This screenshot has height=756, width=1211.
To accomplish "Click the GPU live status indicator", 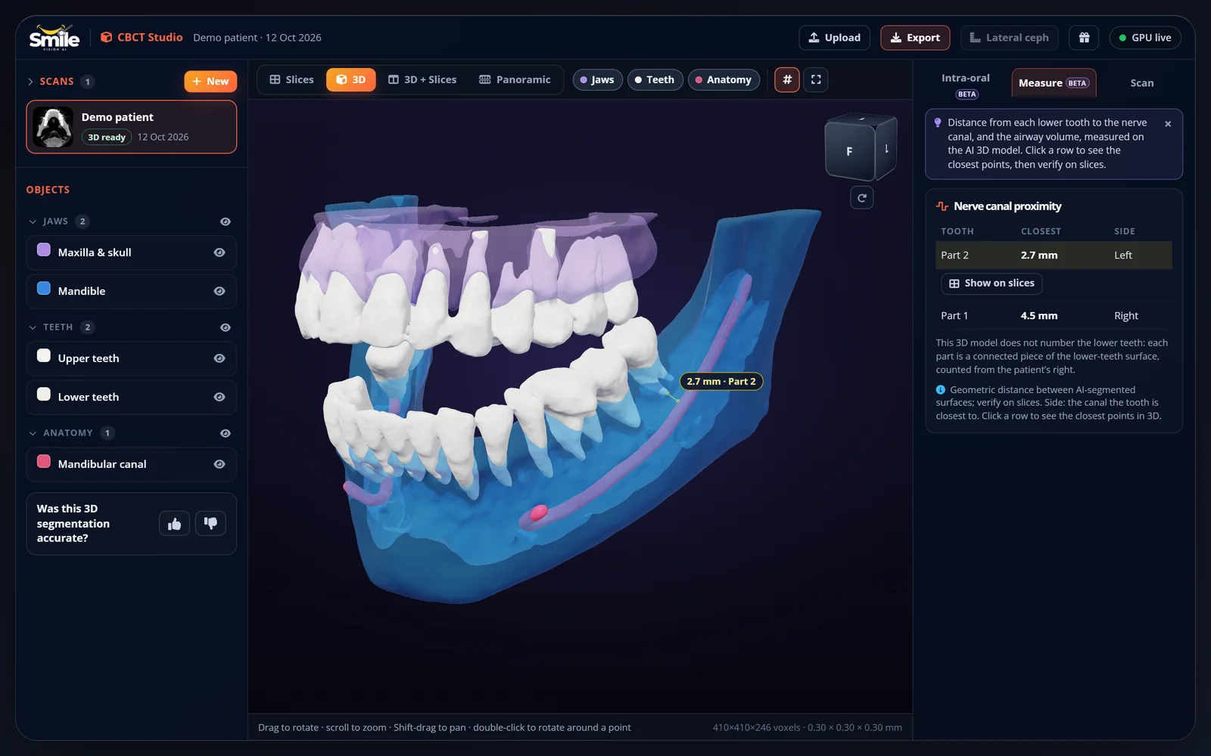I will 1144,38.
